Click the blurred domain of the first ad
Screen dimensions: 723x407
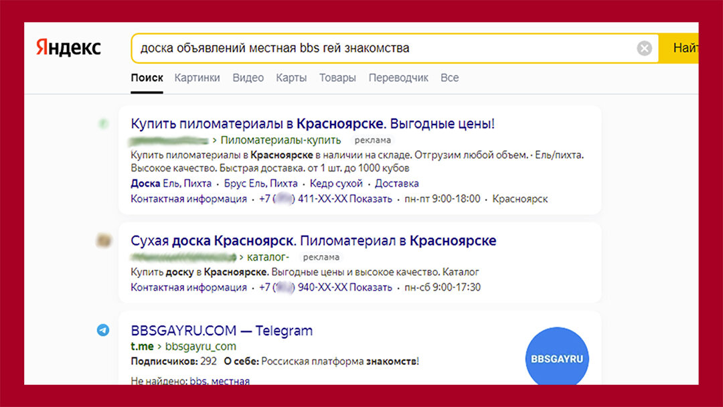coord(169,140)
